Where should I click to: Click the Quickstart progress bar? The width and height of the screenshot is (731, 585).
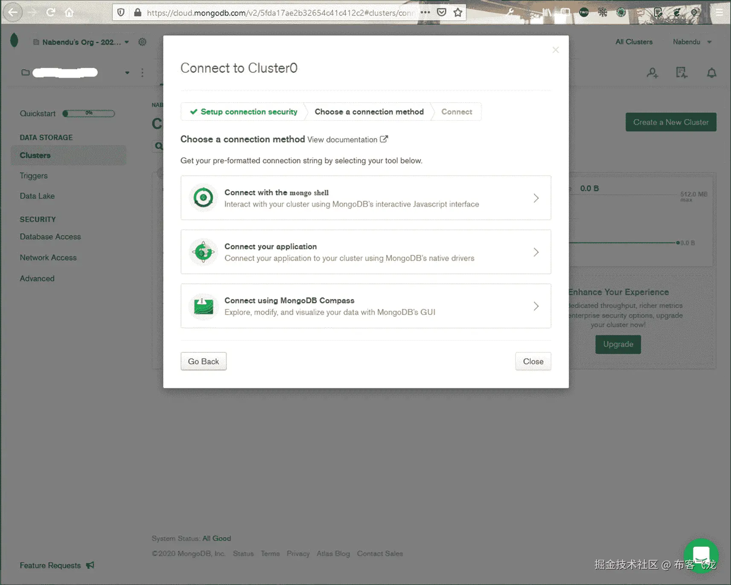(89, 114)
